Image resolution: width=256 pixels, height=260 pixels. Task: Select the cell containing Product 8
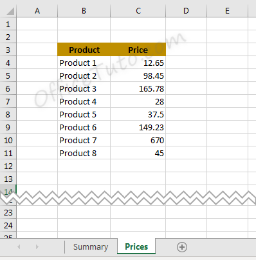coord(84,153)
